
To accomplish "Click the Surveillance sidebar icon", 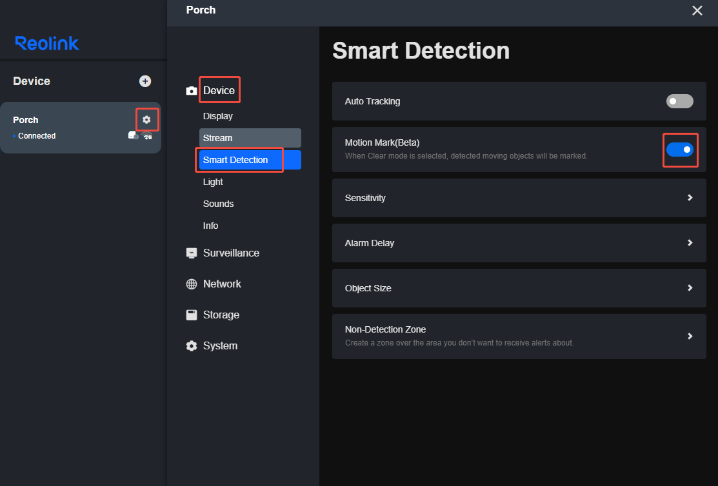I will [192, 253].
